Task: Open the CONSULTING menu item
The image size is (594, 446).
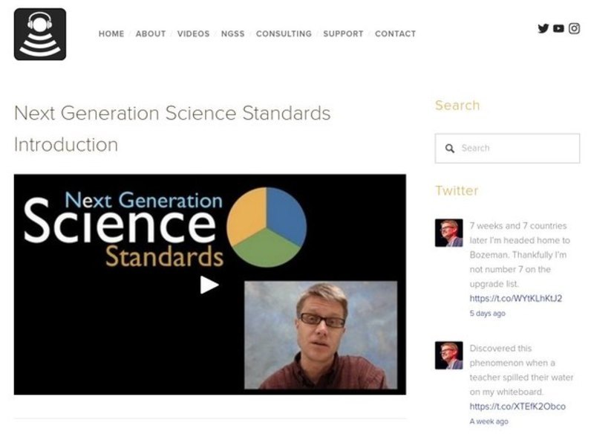Action: [284, 33]
